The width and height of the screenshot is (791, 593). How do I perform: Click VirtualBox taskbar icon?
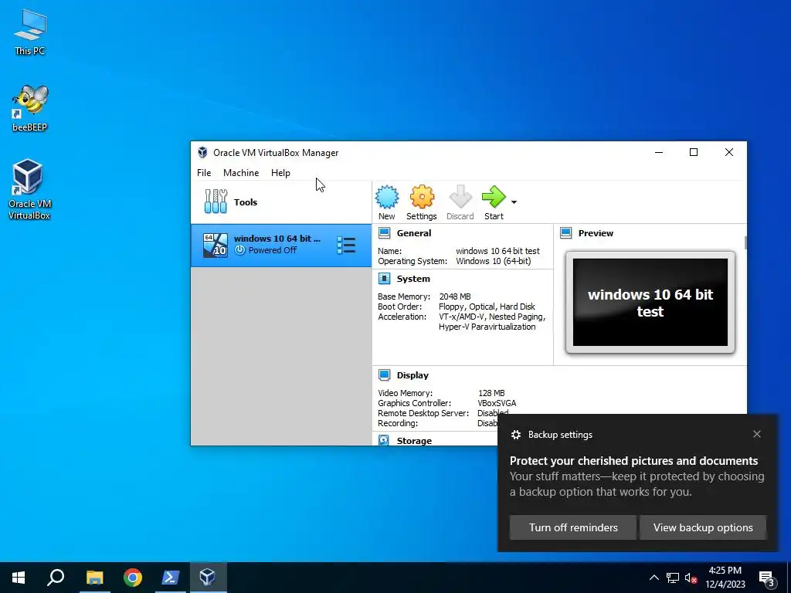click(208, 578)
